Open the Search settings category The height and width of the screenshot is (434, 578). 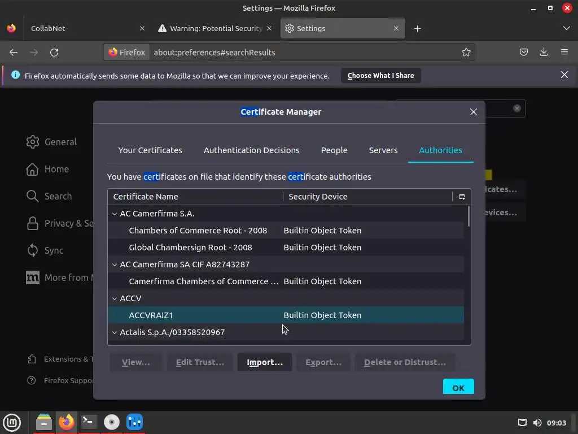(49, 196)
